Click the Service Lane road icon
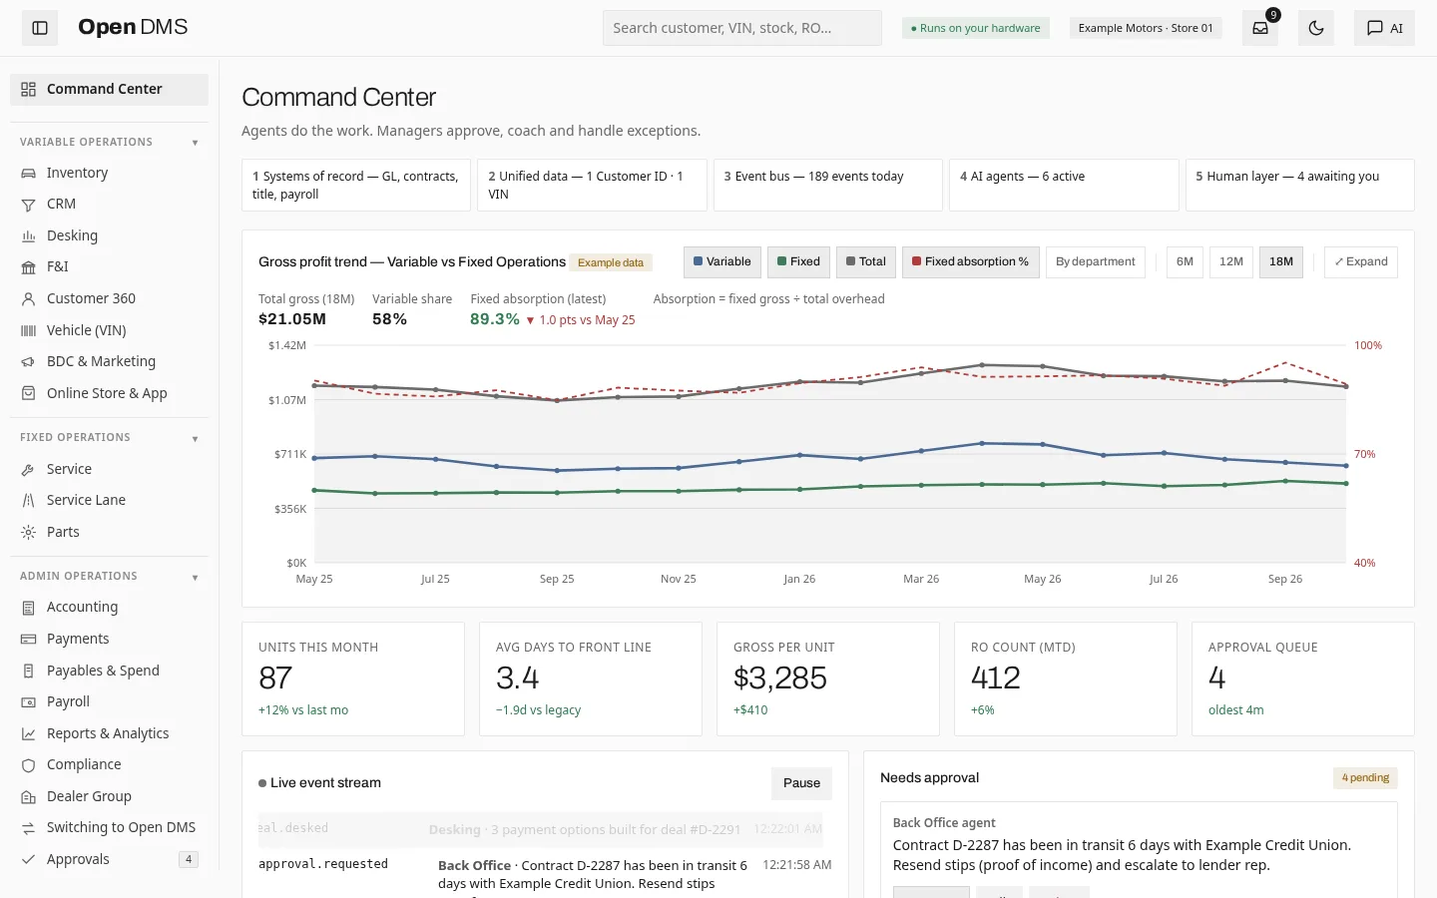 [29, 500]
